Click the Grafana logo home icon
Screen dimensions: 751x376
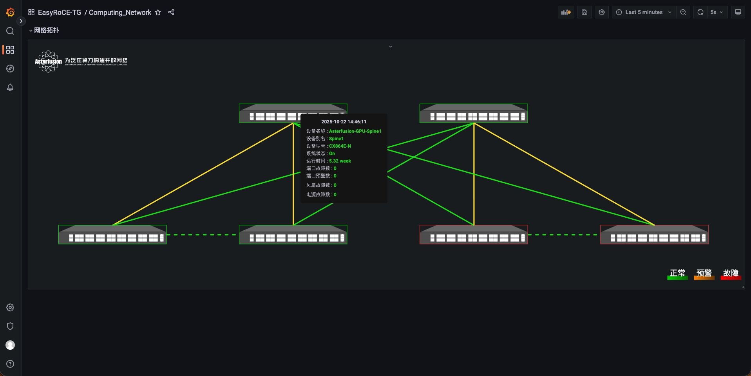10,12
